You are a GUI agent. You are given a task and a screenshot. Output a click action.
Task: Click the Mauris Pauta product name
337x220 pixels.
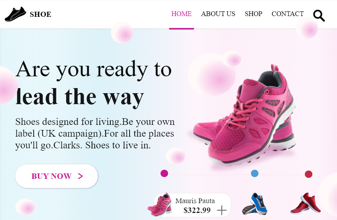(x=195, y=201)
